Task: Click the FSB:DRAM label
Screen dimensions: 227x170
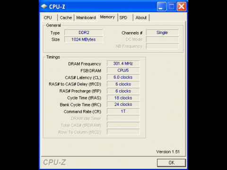Action: coord(91,71)
